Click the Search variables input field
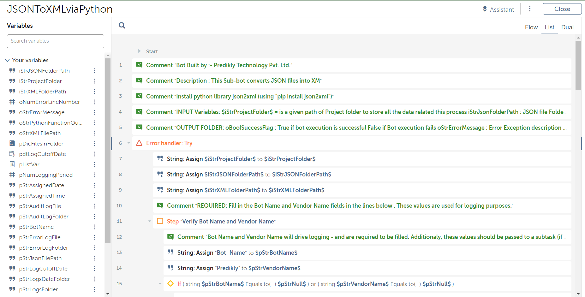The image size is (585, 297). pyautogui.click(x=56, y=41)
